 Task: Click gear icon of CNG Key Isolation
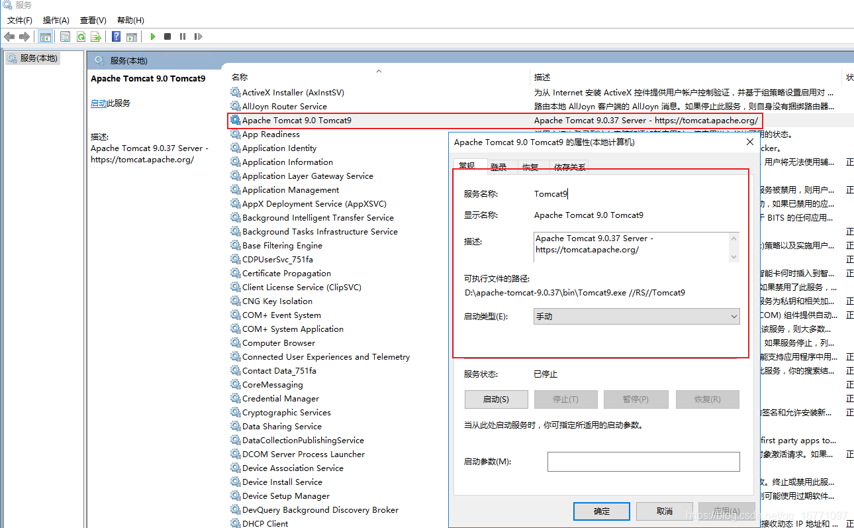[236, 301]
